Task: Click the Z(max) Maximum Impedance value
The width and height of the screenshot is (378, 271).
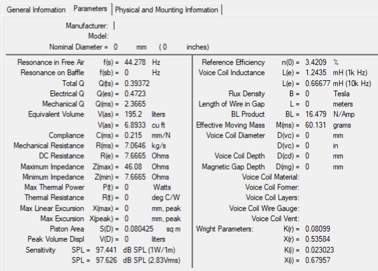Action: tap(133, 167)
